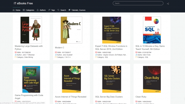Click ISBN 1617295817
Screen dimensions: 185x104
tap(66, 52)
